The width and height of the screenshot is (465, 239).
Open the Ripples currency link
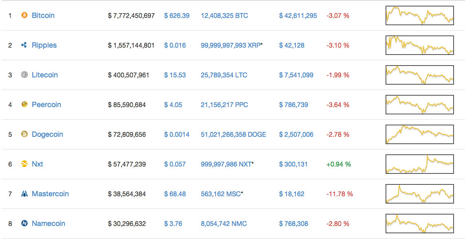click(44, 45)
